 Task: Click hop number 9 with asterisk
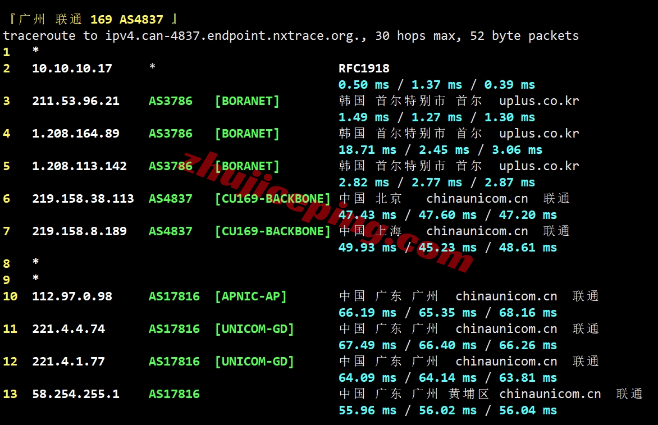(21, 280)
